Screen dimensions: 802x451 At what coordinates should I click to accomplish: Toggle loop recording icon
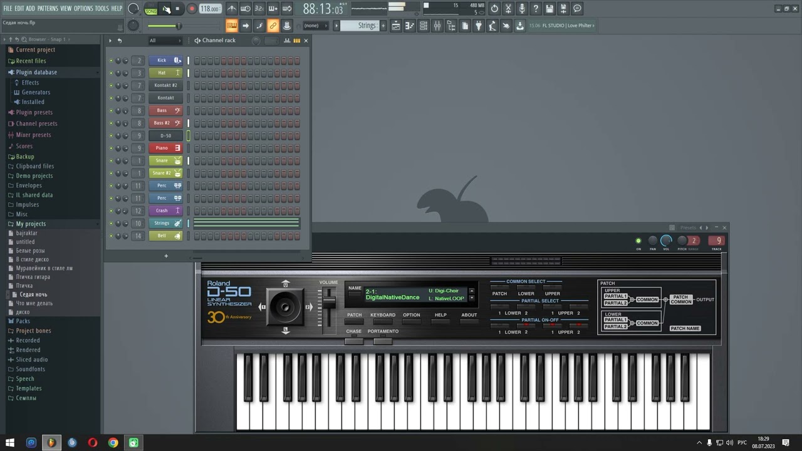(287, 9)
